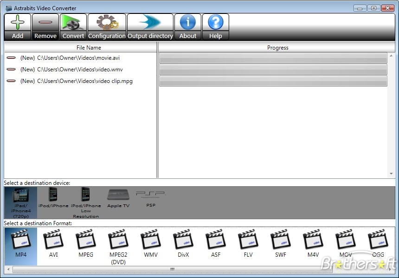Screen dimensions: 399x278
Task: Click the Progress column header
Action: [x=277, y=48]
